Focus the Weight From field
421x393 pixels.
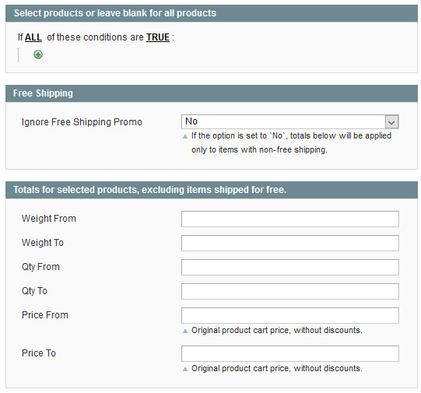tap(290, 219)
